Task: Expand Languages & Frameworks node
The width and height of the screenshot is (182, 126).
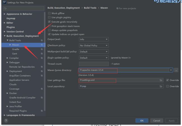Action: coord(4,115)
